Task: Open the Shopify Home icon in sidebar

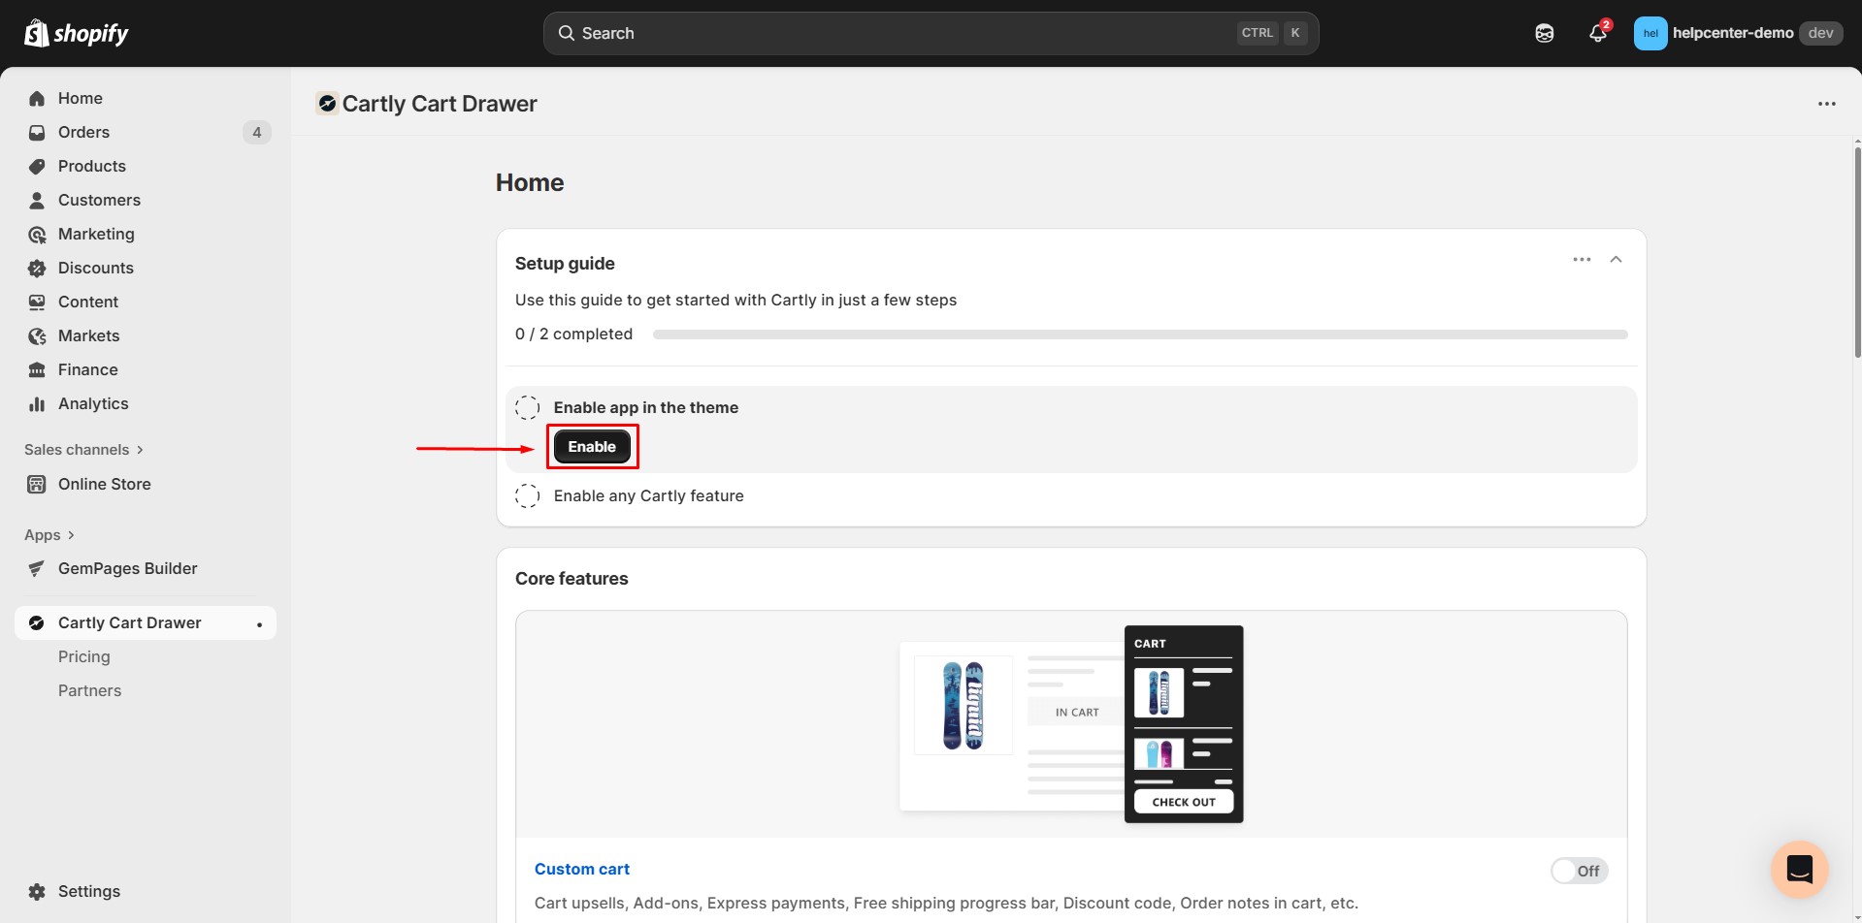Action: click(x=36, y=98)
